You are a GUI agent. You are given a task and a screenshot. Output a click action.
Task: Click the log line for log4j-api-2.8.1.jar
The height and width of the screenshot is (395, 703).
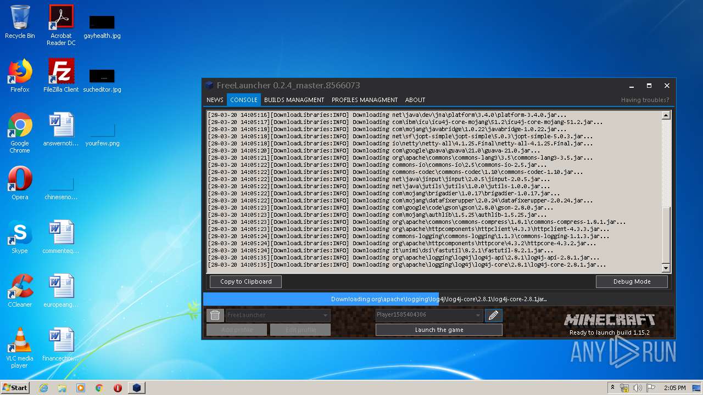point(404,257)
